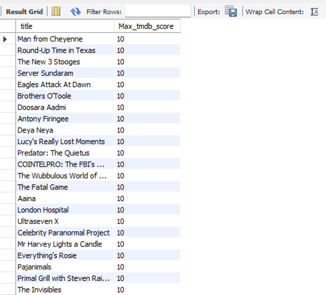326x295 pixels.
Task: Select score 10 in Pajanimals row
Action: point(147,267)
